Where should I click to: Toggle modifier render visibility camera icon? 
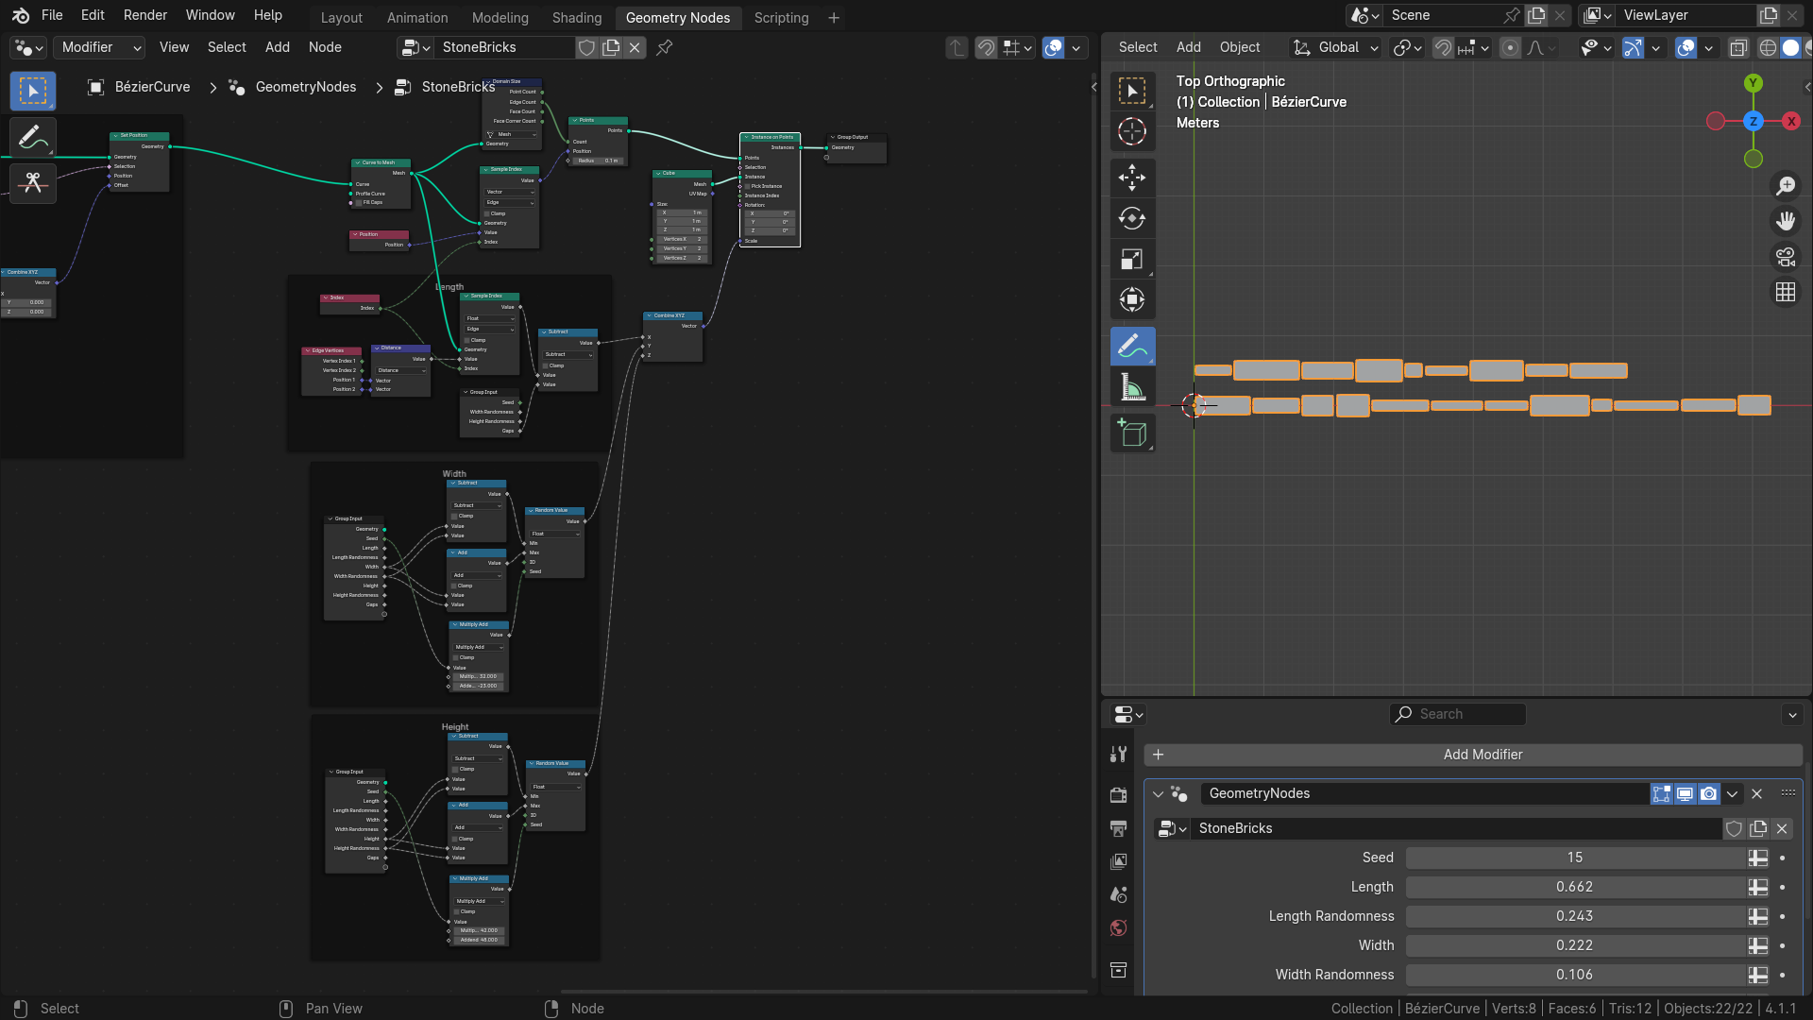tap(1708, 794)
